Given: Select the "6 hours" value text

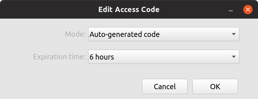Looking at the screenshot, I should click(x=102, y=57).
